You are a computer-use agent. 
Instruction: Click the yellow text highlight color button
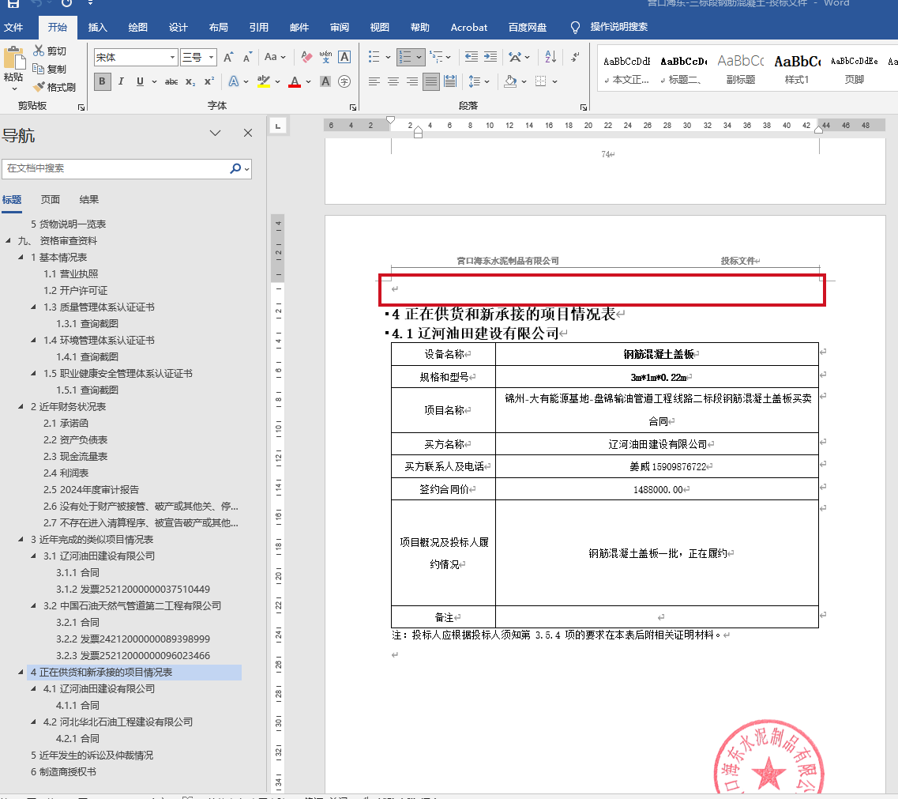coord(264,81)
